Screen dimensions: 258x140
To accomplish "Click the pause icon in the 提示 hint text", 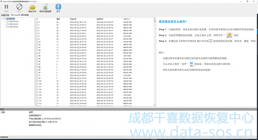I will 191,64.
